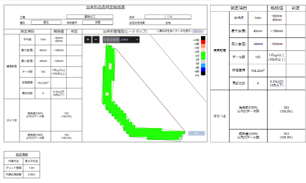Click 測定項目 header of the enlarged right table
Image resolution: width=306 pixels, height=183 pixels.
[239, 8]
